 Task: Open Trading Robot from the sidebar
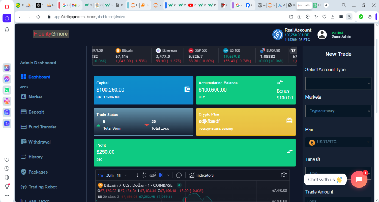tap(42, 187)
